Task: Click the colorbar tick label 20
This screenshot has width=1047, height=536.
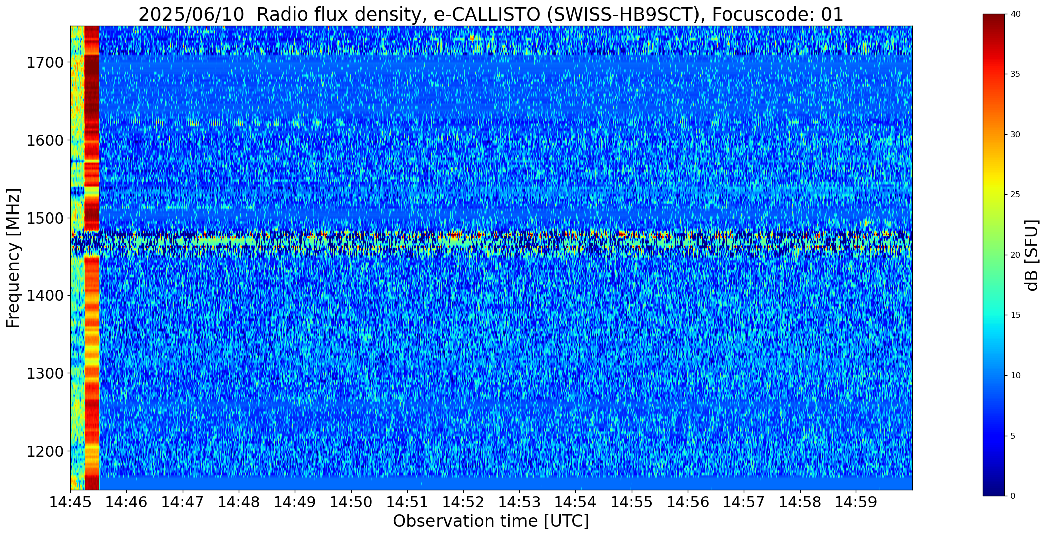Action: 1015,255
